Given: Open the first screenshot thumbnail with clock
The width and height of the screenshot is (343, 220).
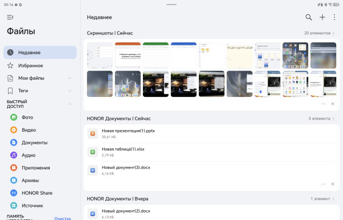Looking at the screenshot, I should coord(99,56).
